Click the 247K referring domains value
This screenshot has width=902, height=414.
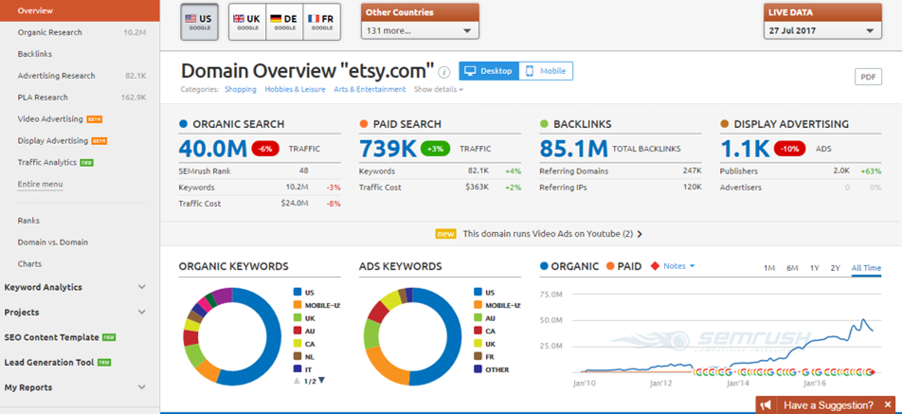coord(692,171)
